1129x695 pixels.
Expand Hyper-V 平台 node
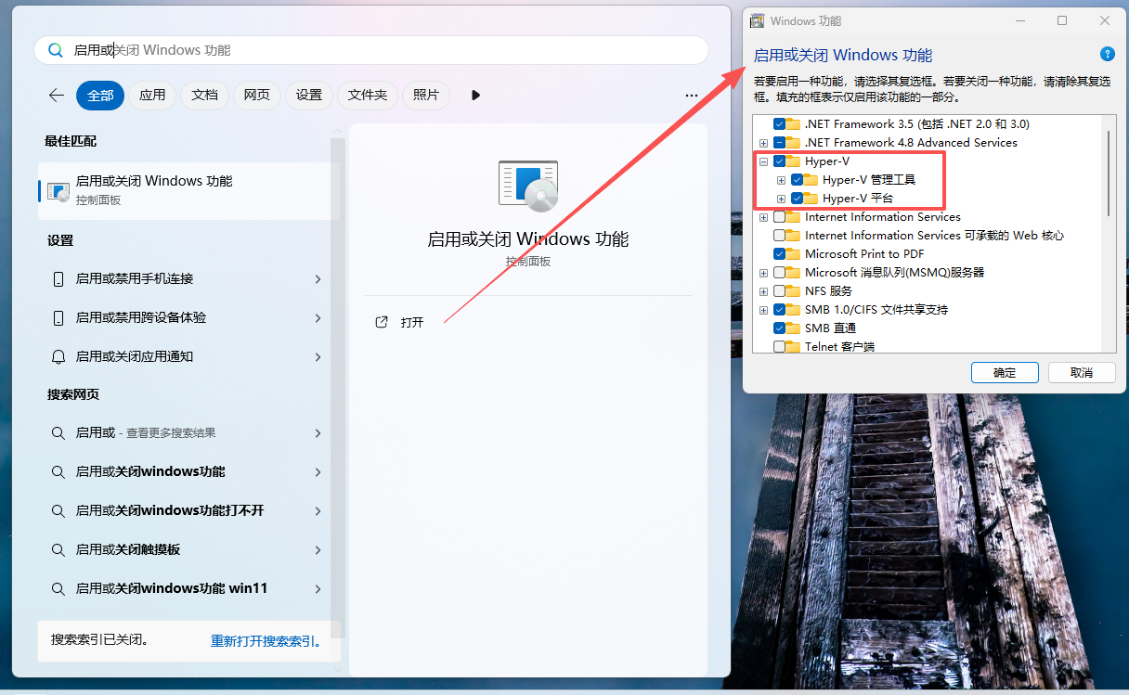[781, 199]
